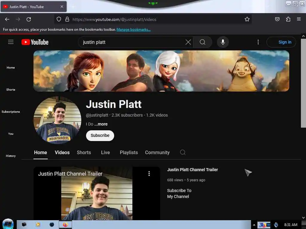Click the @justinplatt handle text

[x=97, y=115]
